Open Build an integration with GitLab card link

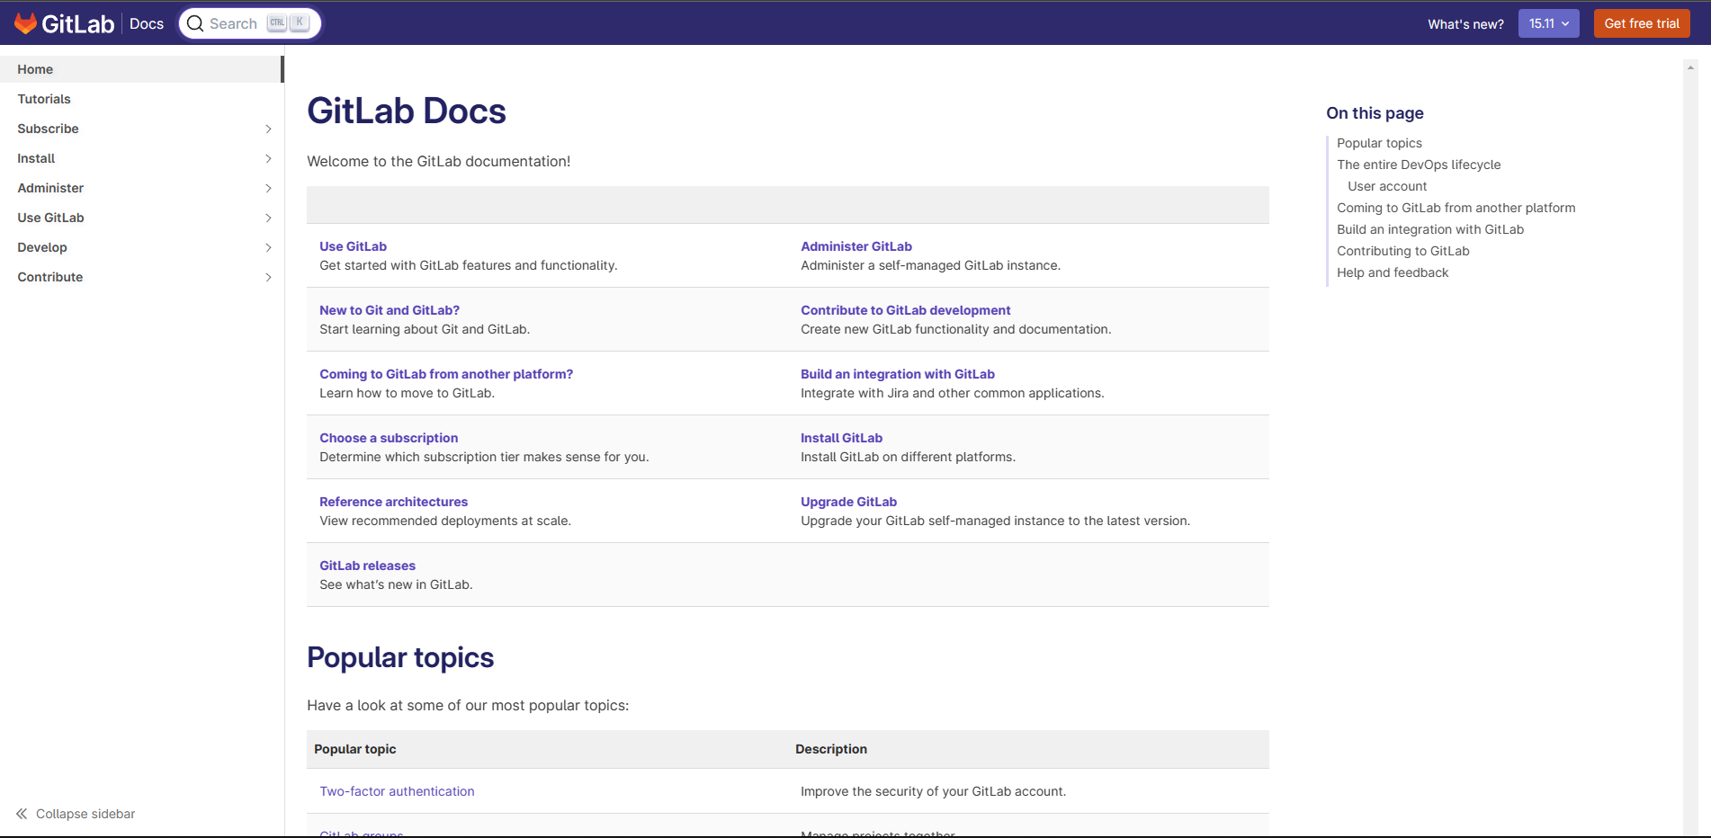click(x=898, y=374)
